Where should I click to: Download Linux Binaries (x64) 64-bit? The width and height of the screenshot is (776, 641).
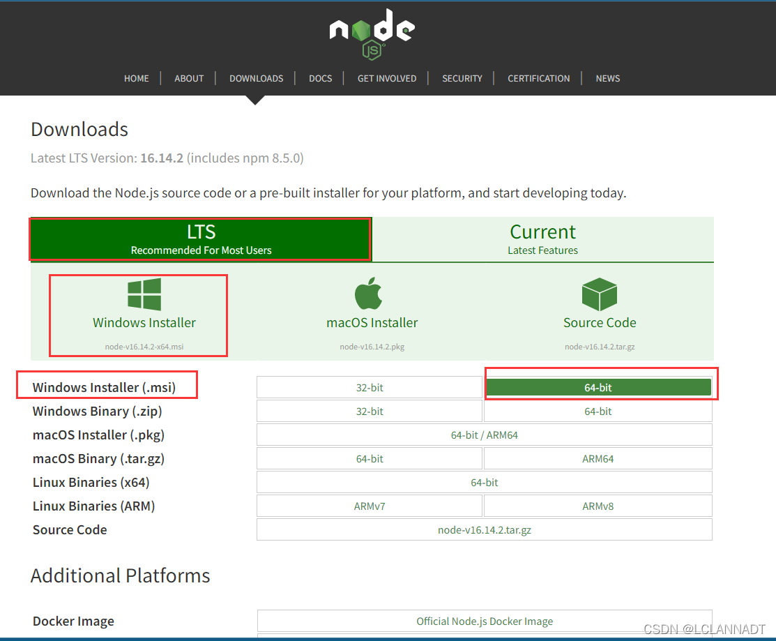coord(485,483)
